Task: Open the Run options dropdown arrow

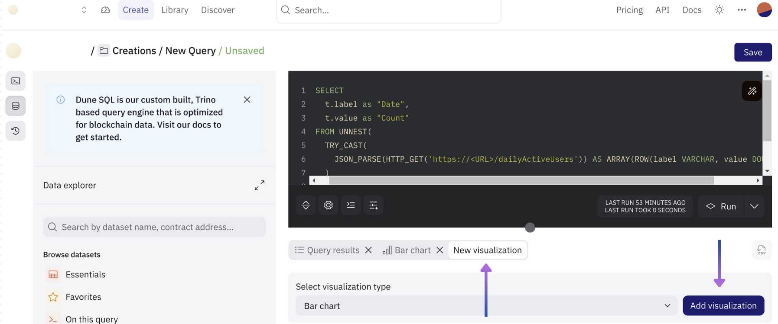Action: coord(754,206)
